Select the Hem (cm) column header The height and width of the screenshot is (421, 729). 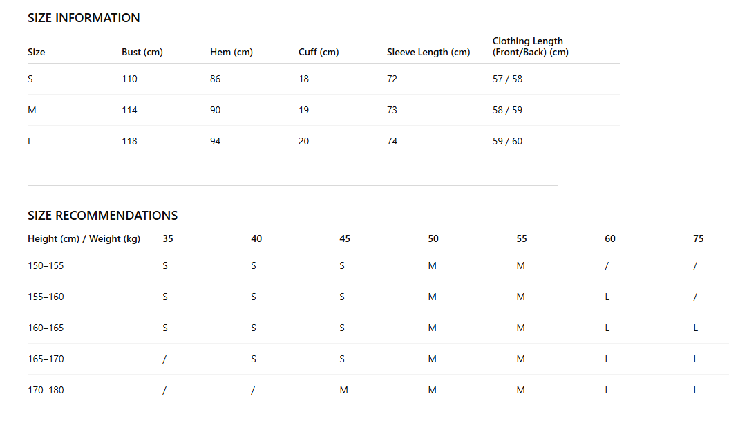pyautogui.click(x=231, y=52)
